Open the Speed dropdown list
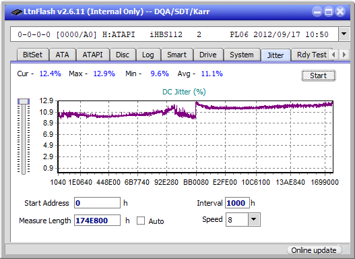Screen dimensions: 355x259 click(254, 219)
